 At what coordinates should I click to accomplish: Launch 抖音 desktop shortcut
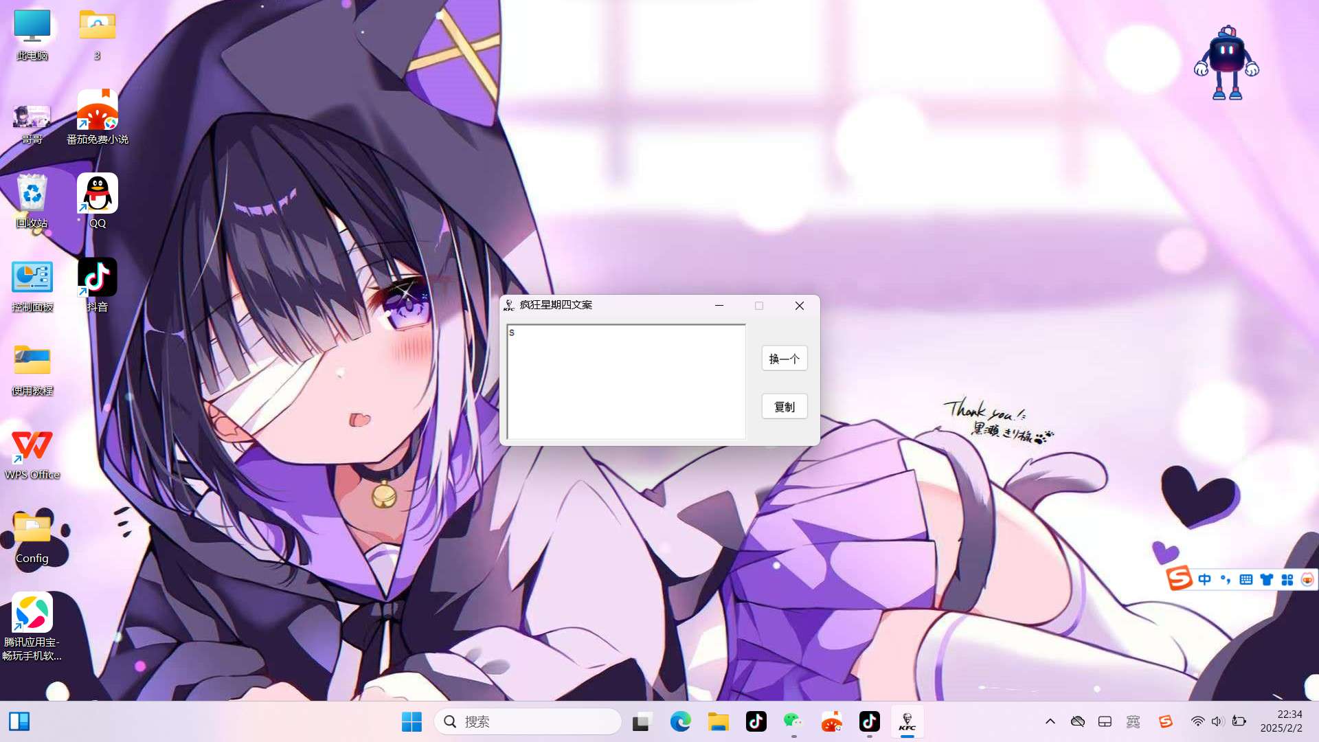click(98, 286)
